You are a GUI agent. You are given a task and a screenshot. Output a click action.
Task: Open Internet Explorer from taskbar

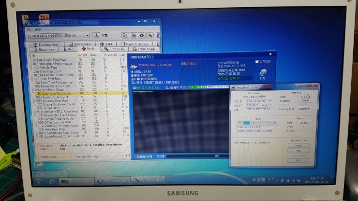point(52,182)
